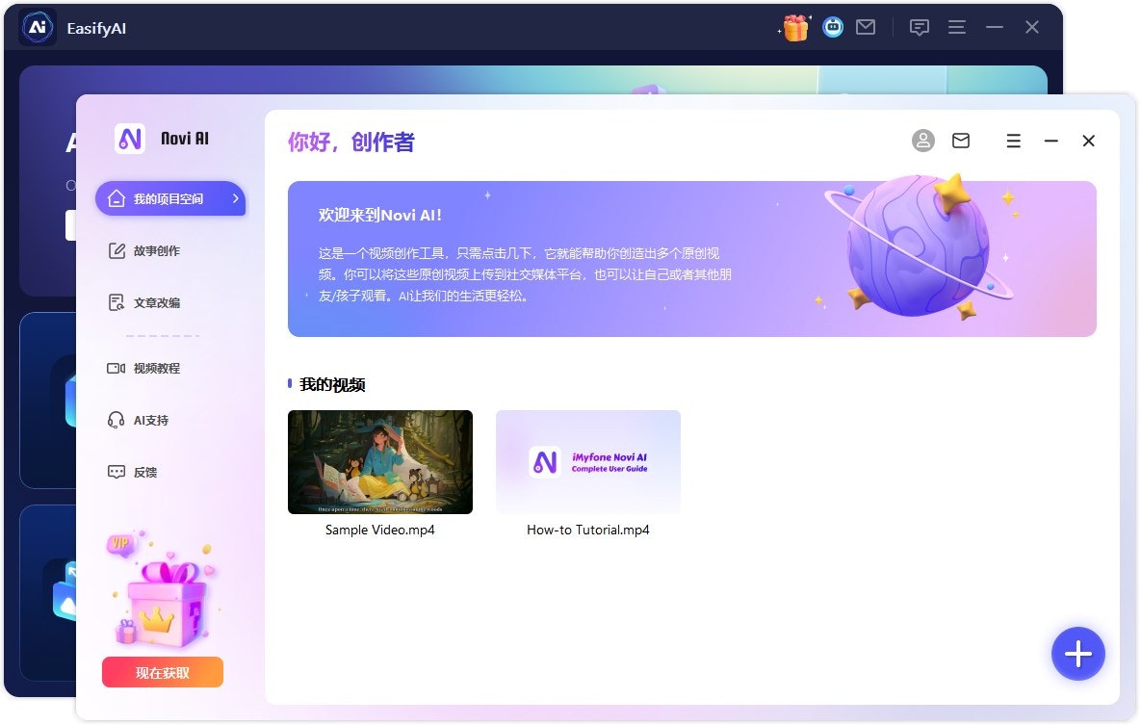Viewport: 1141px width, 725px height.
Task: Click the Novi AI logo icon
Action: pos(130,139)
